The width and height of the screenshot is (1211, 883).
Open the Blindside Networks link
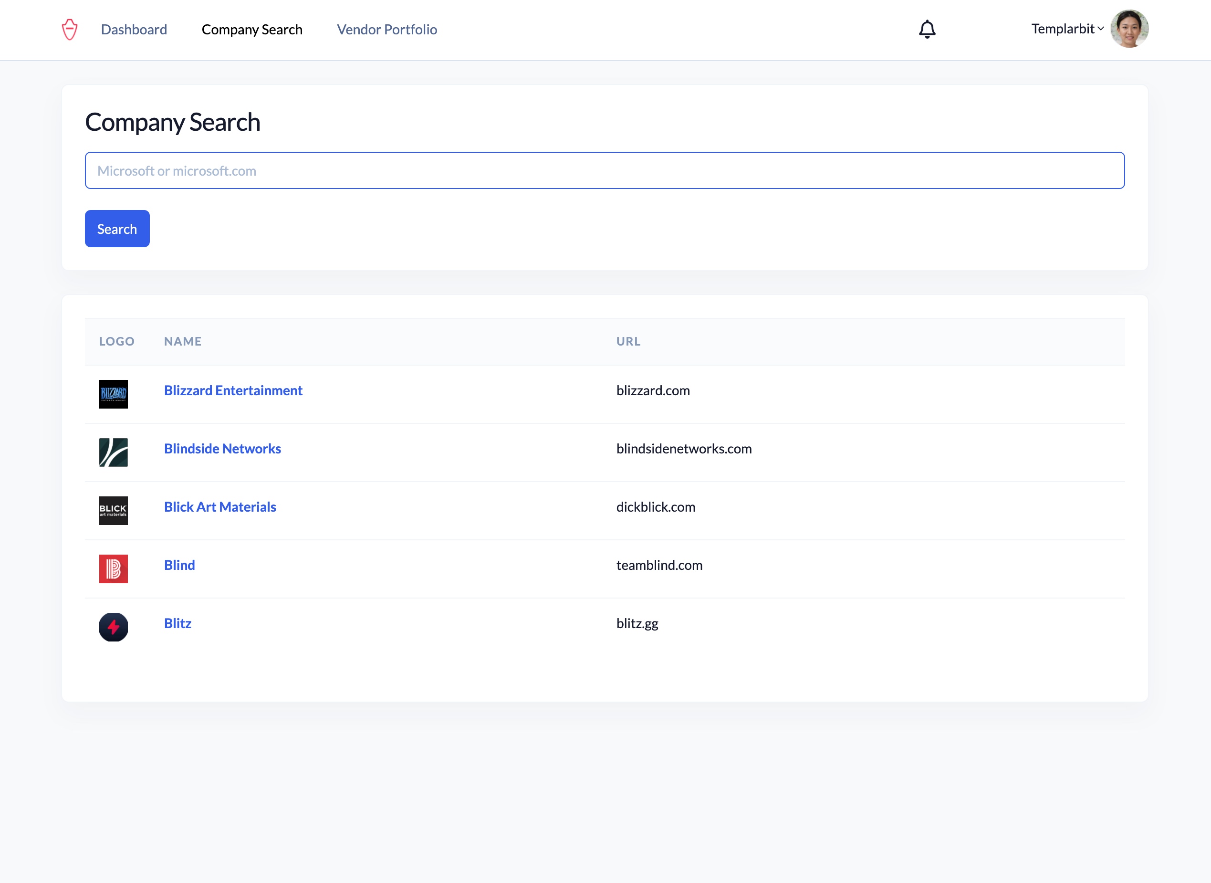[222, 449]
